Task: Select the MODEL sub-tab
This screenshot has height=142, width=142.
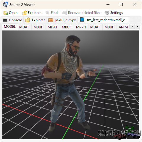Action: [x=10, y=27]
